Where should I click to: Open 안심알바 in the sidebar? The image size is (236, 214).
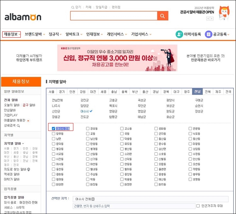10,110
